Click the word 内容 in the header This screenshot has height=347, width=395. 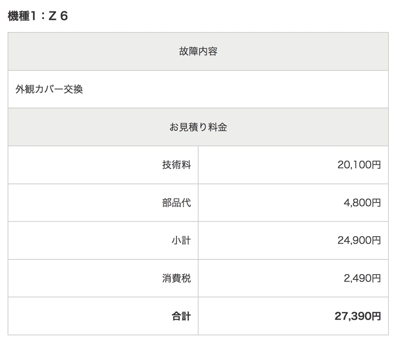pos(208,51)
